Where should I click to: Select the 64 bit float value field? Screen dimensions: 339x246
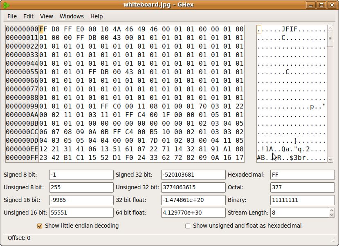[x=193, y=213]
